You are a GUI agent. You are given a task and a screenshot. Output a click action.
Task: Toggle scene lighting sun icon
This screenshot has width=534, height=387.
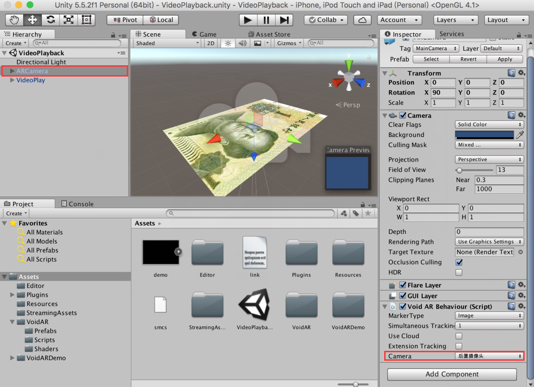tap(228, 43)
